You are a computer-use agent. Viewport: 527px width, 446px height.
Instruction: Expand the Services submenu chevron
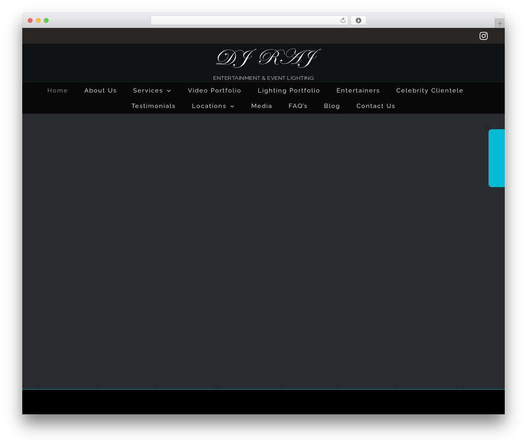click(x=169, y=91)
